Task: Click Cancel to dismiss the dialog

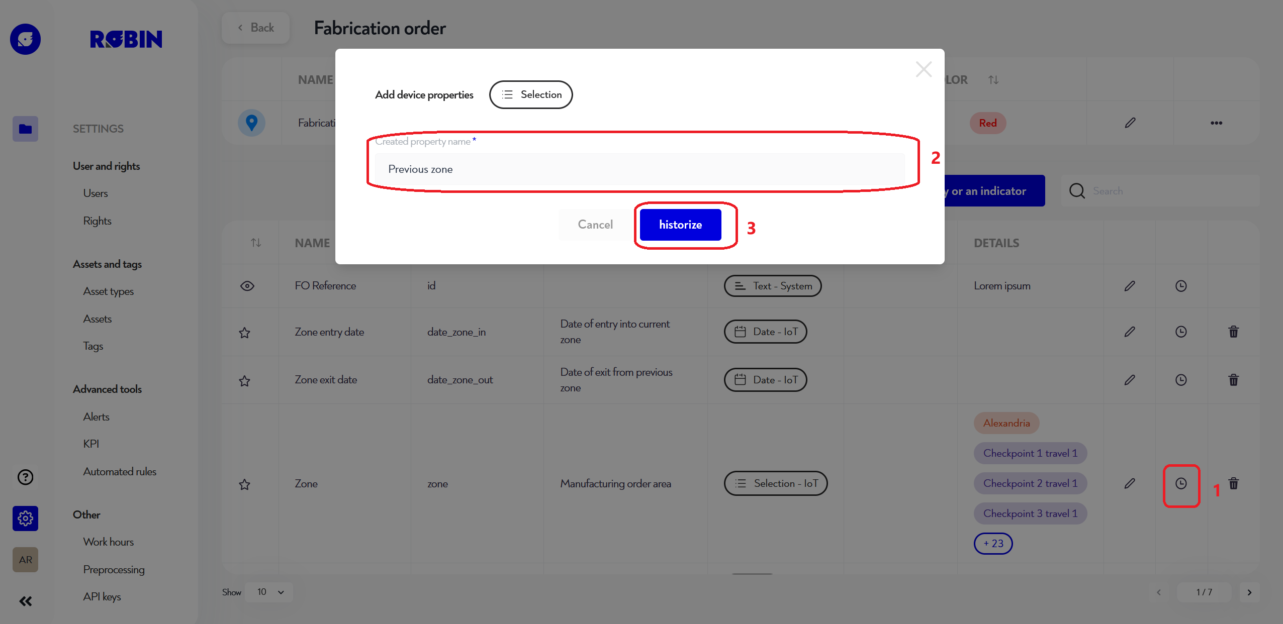Action: (595, 225)
